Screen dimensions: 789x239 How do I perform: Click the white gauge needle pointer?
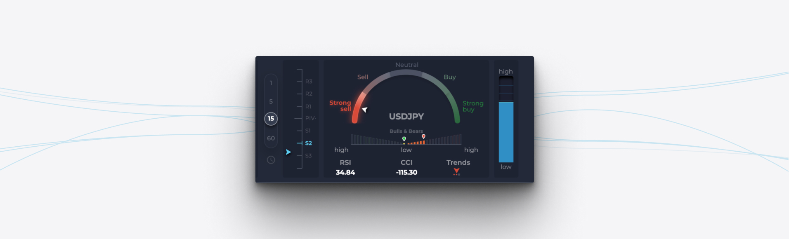pyautogui.click(x=364, y=110)
